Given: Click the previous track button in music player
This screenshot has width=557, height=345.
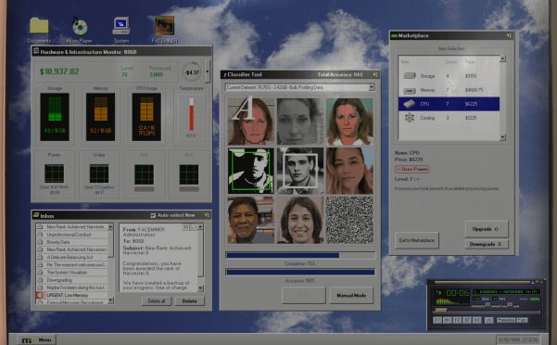Looking at the screenshot, I should pyautogui.click(x=437, y=320).
